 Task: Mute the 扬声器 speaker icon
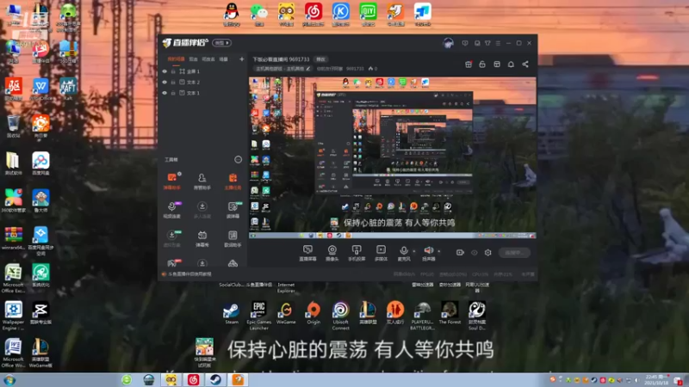tap(428, 250)
